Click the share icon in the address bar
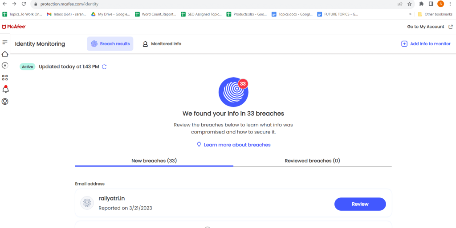 click(x=400, y=4)
